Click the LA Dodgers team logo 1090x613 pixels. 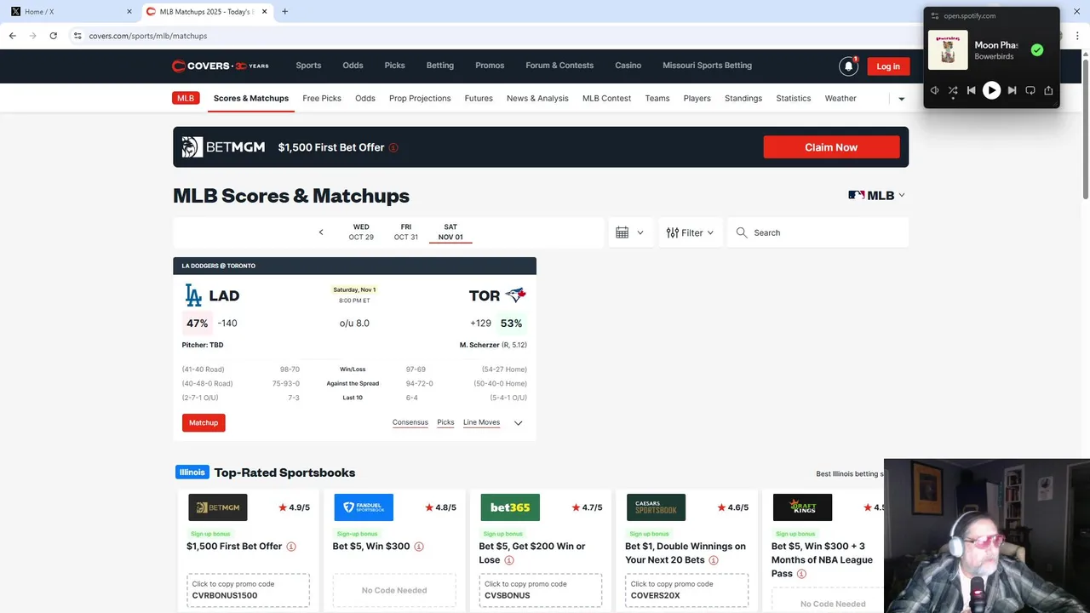pos(194,295)
